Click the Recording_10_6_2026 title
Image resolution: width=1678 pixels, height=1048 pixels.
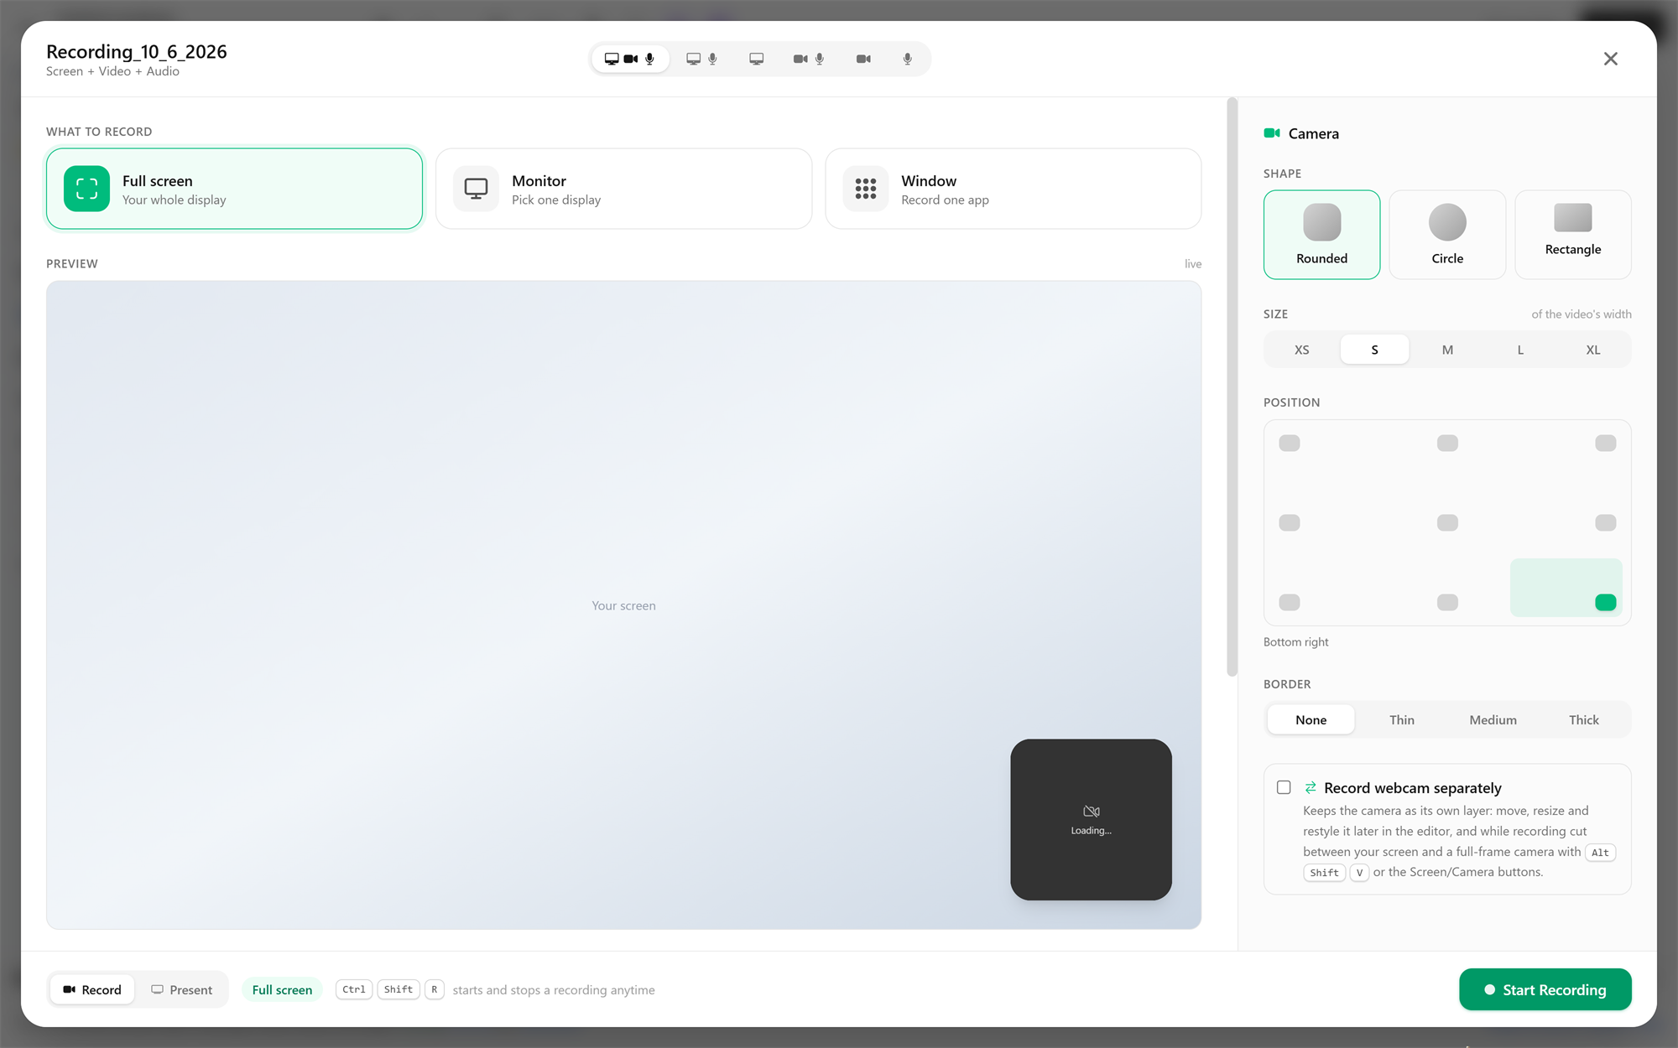[137, 51]
